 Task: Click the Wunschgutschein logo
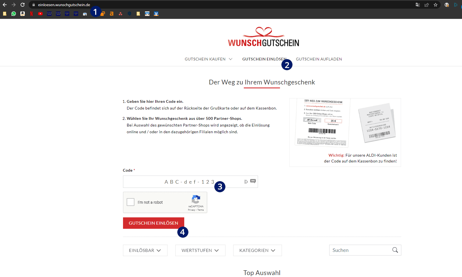(263, 37)
